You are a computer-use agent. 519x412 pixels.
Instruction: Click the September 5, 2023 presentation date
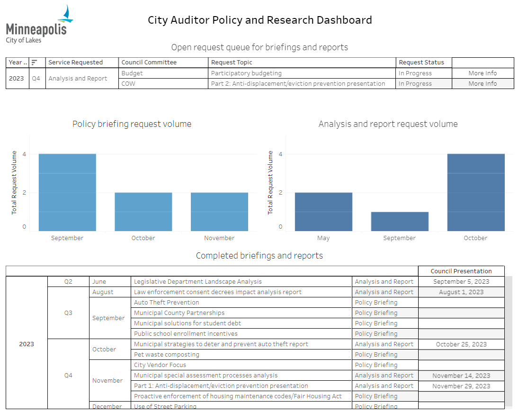(461, 282)
